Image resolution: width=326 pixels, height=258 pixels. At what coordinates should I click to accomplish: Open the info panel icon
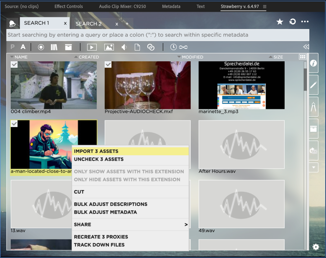314,63
